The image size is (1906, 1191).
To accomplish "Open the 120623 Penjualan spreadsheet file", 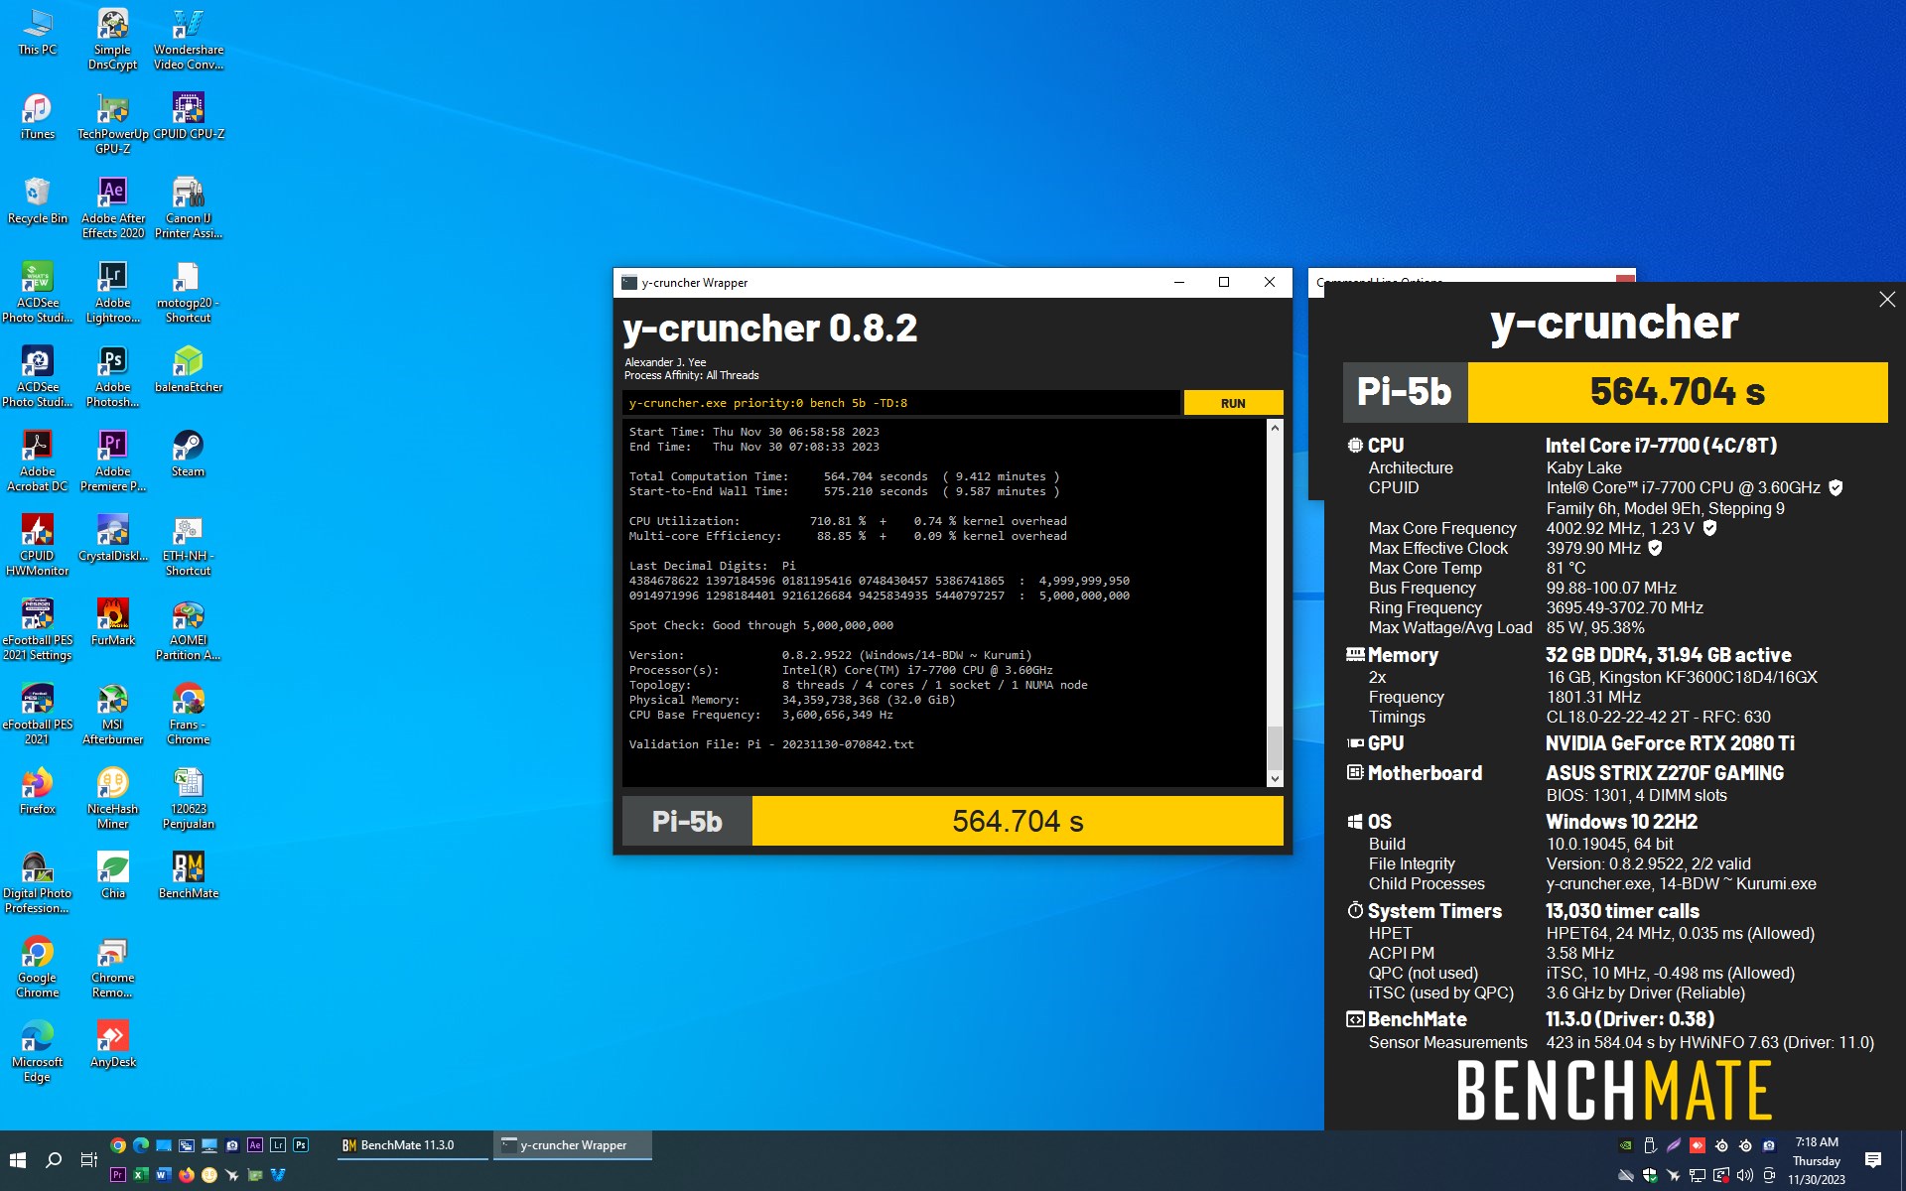I will pyautogui.click(x=189, y=797).
